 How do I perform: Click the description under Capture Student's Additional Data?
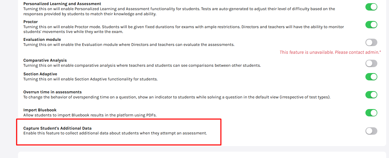[115, 133]
